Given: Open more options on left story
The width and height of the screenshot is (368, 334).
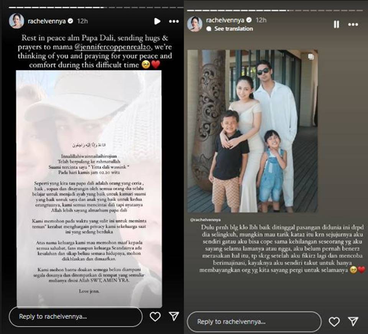Looking at the screenshot, I should (x=174, y=21).
